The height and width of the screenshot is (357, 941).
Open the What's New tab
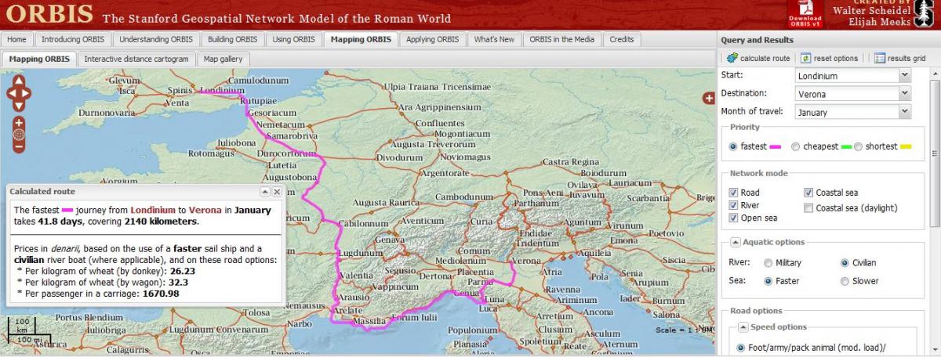tap(494, 39)
